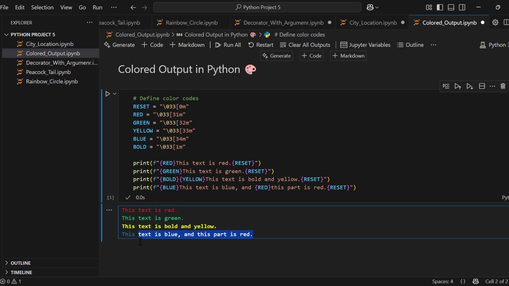Open the errors and warnings count in the status bar
Image resolution: width=509 pixels, height=286 pixels.
click(11, 282)
